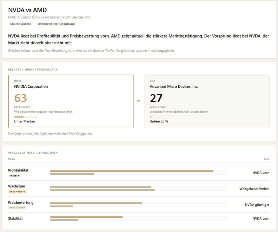Click the GEGENKRAFT badge
The height and width of the screenshot is (232, 278).
[17, 191]
